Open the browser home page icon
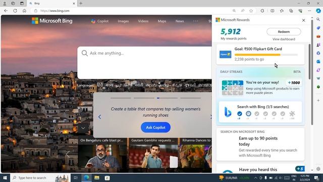The image size is (323, 182). tap(24, 11)
